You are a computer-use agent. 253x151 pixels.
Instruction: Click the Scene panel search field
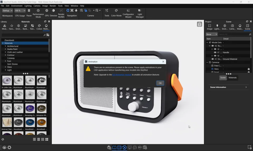pyautogui.click(x=233, y=34)
